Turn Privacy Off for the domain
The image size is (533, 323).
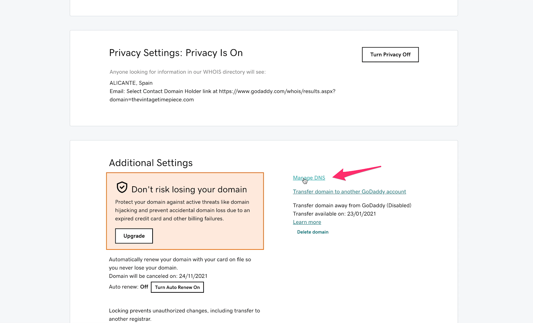390,55
